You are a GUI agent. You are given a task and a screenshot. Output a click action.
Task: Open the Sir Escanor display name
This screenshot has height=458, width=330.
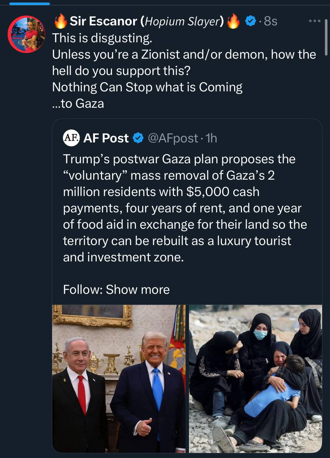103,22
